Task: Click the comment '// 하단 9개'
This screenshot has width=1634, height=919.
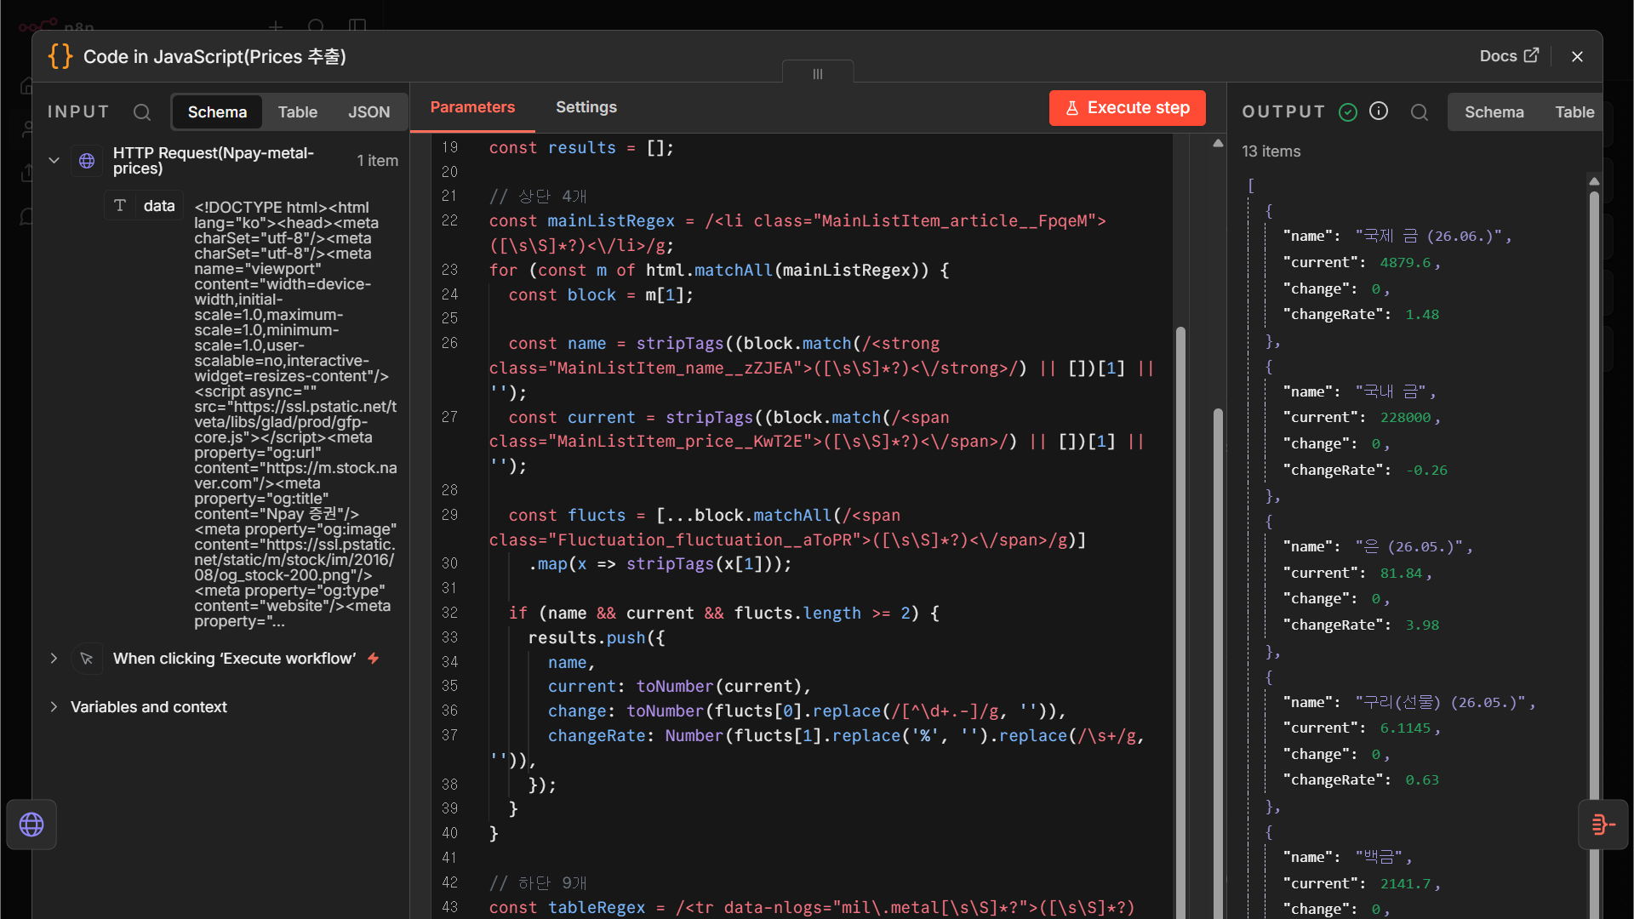Action: tap(538, 883)
